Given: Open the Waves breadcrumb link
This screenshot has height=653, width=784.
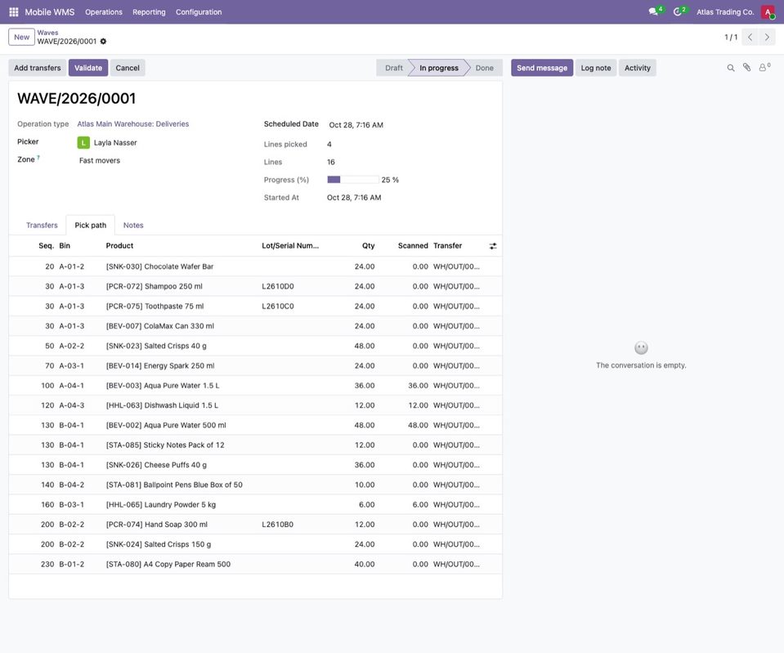Looking at the screenshot, I should [x=47, y=33].
